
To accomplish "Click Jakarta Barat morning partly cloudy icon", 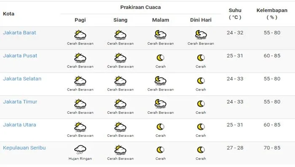I will 80,35.
